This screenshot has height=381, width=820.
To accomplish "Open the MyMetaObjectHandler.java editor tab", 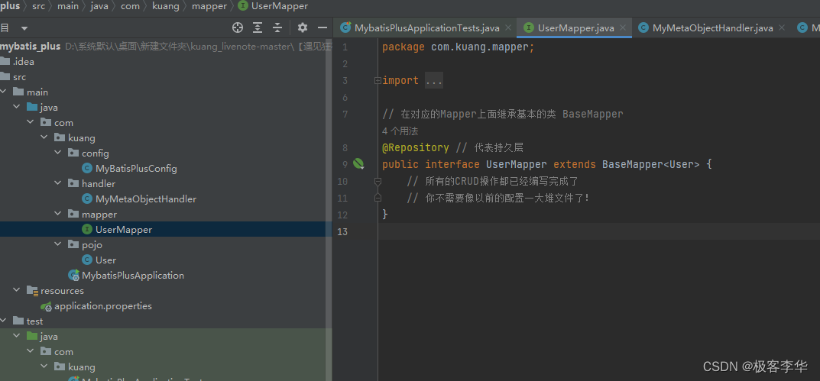I will click(x=713, y=28).
